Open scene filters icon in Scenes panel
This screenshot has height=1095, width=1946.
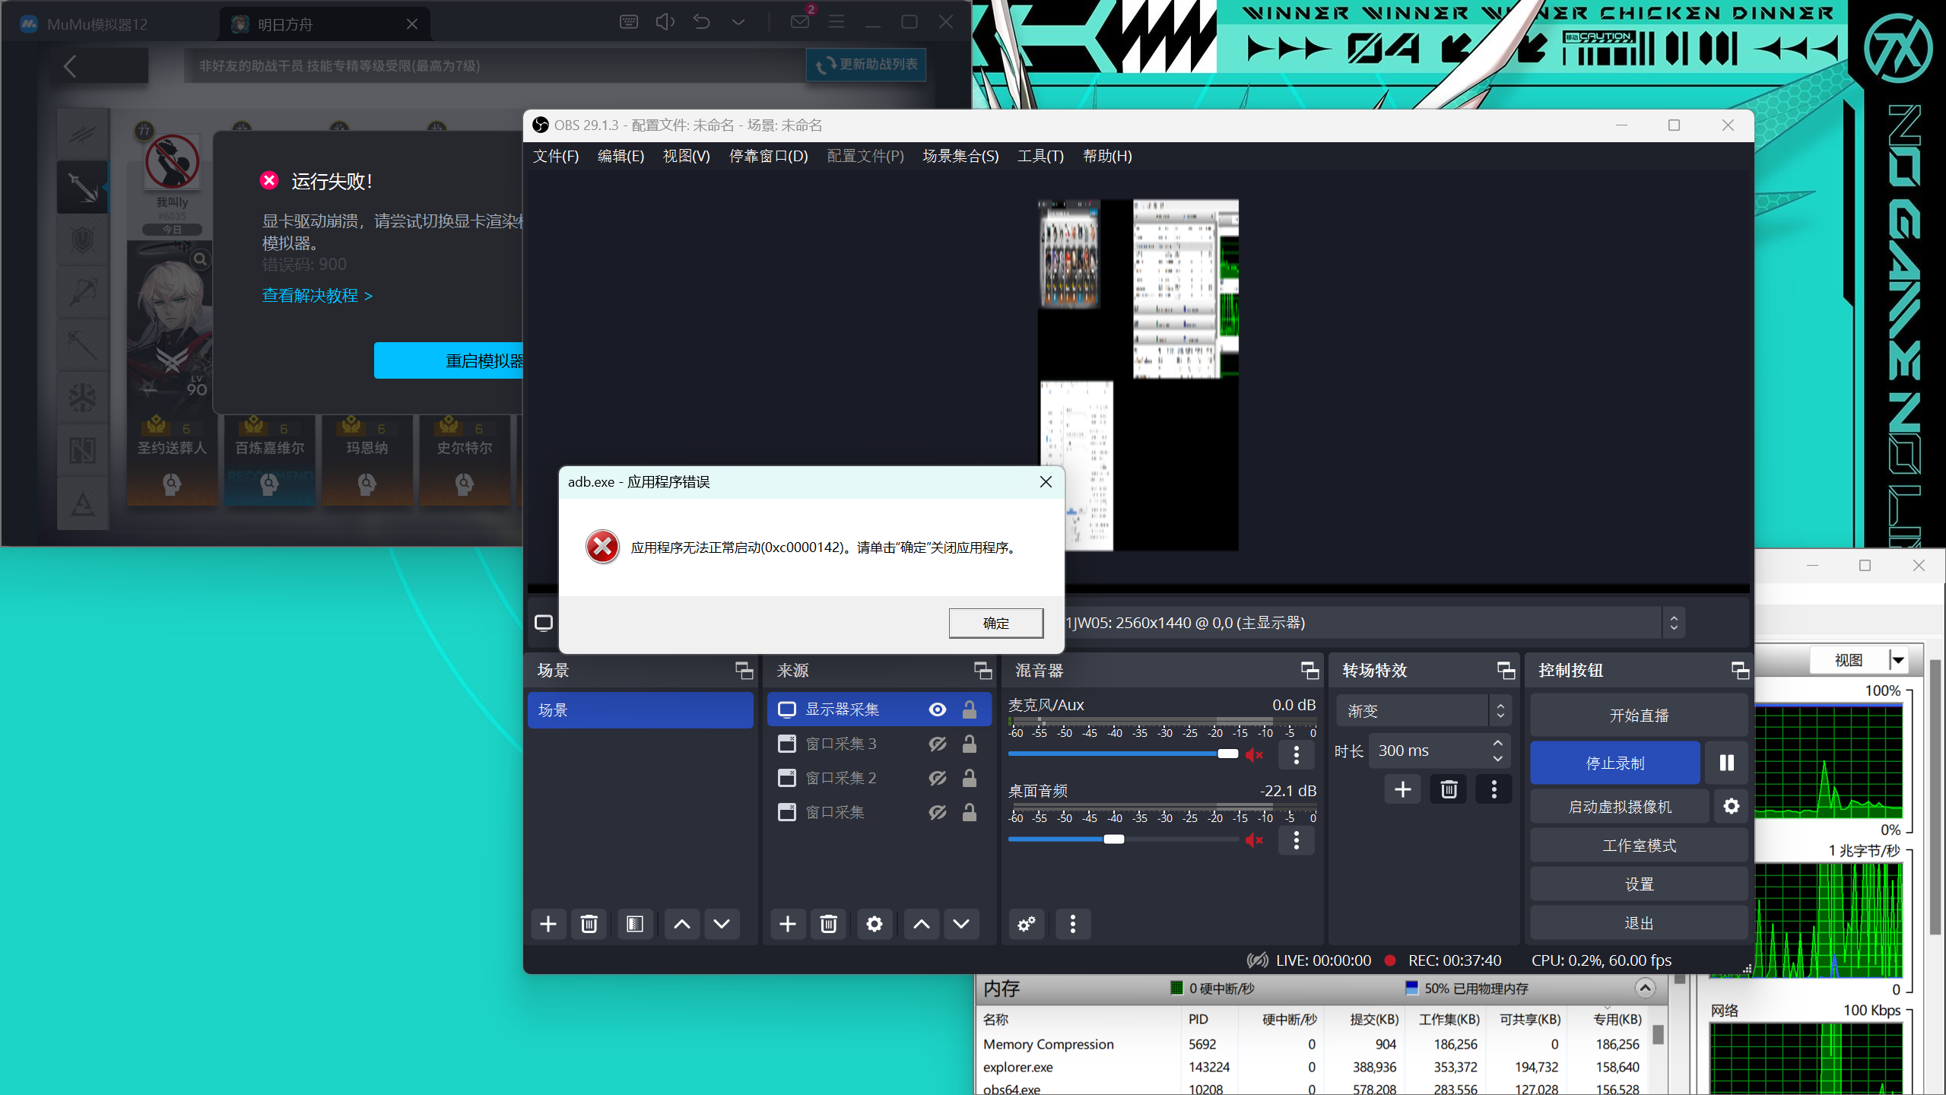[x=634, y=924]
